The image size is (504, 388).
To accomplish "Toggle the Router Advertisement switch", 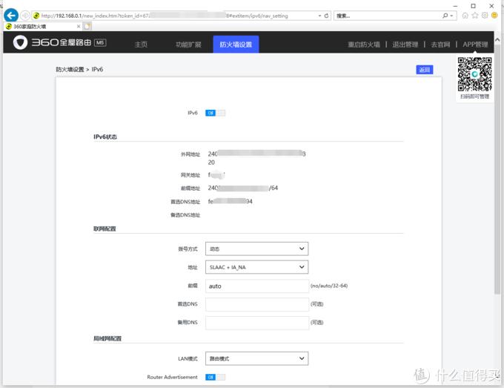I will (216, 377).
